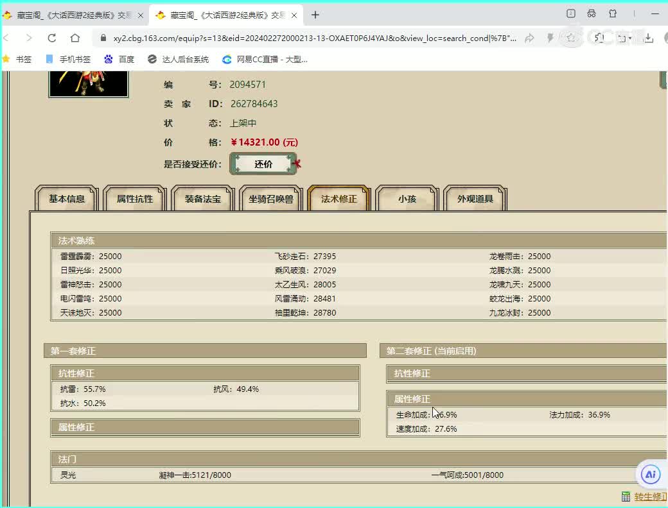Screen dimensions: 668x508
Task: Click the status text 上架中
Action: click(x=243, y=123)
